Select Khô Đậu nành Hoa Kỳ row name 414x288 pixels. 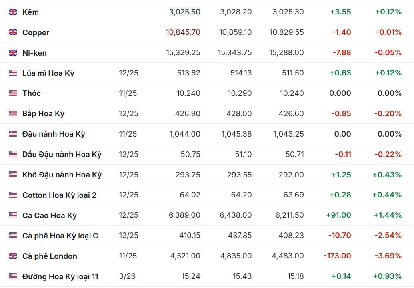tap(62, 175)
